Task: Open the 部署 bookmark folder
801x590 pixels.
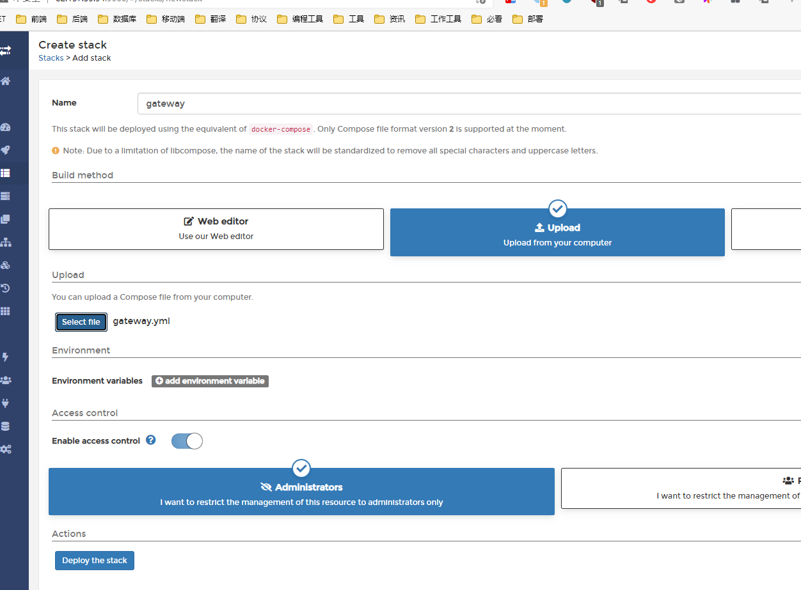Action: [528, 19]
